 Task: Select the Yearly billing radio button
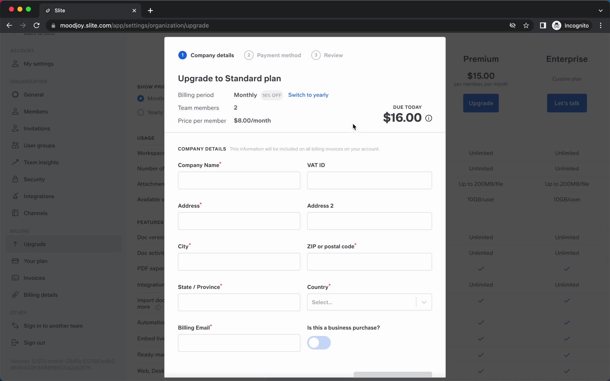click(x=141, y=112)
